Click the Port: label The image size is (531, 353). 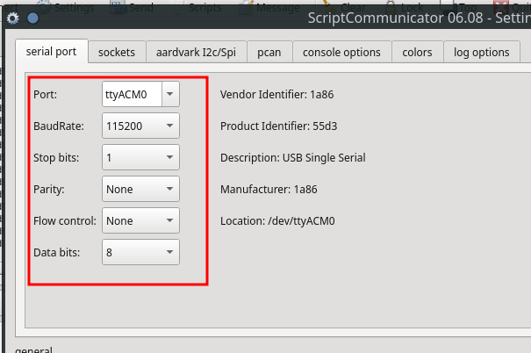(45, 95)
